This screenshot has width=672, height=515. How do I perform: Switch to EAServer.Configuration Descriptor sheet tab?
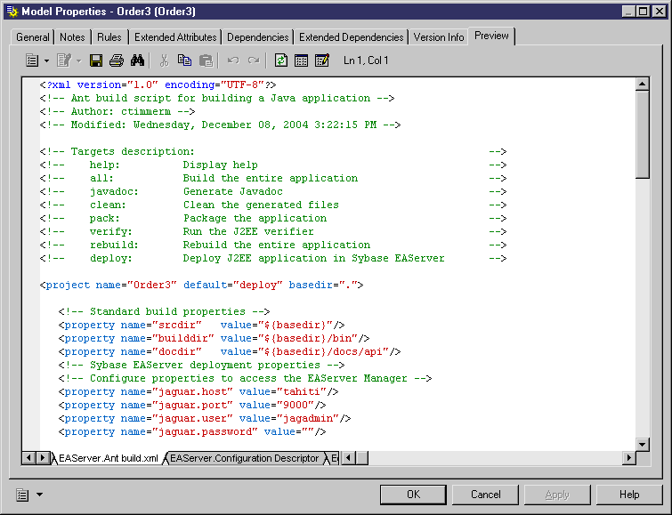coord(244,458)
